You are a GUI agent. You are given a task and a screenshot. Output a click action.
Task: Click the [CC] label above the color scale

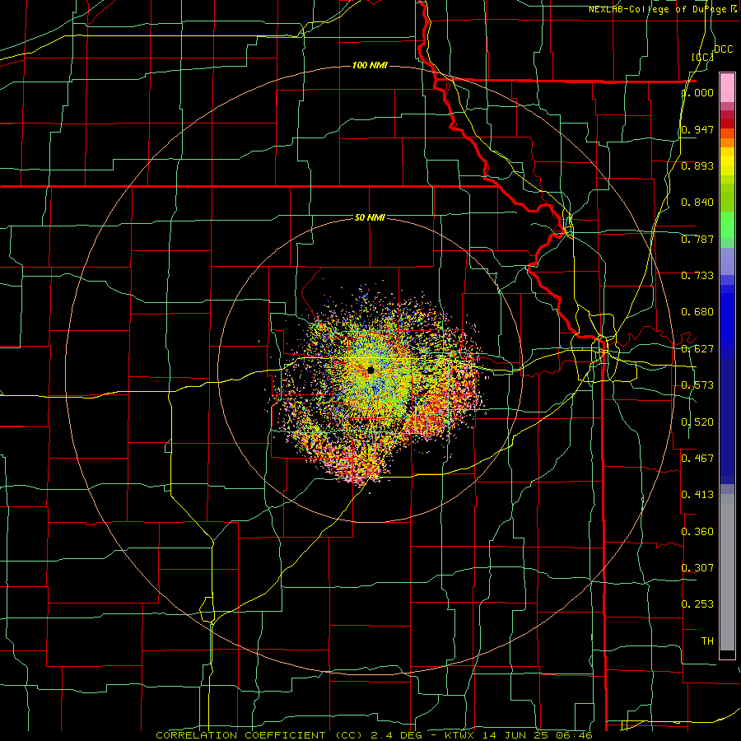703,57
